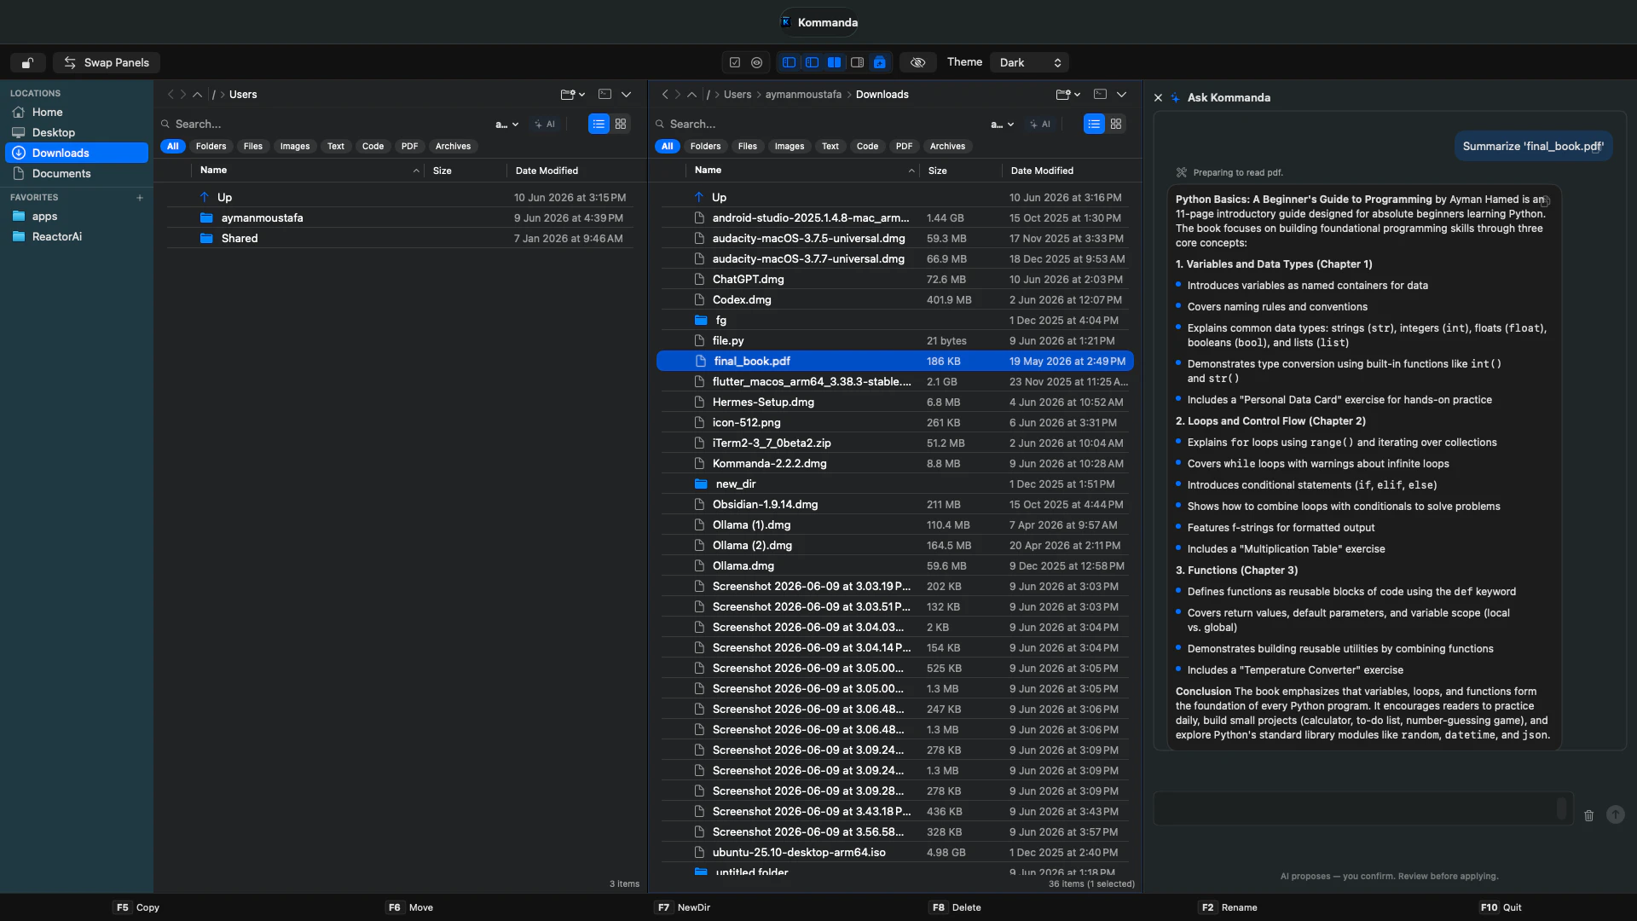This screenshot has width=1637, height=921.
Task: Switch right panel to list view
Action: tap(1094, 124)
